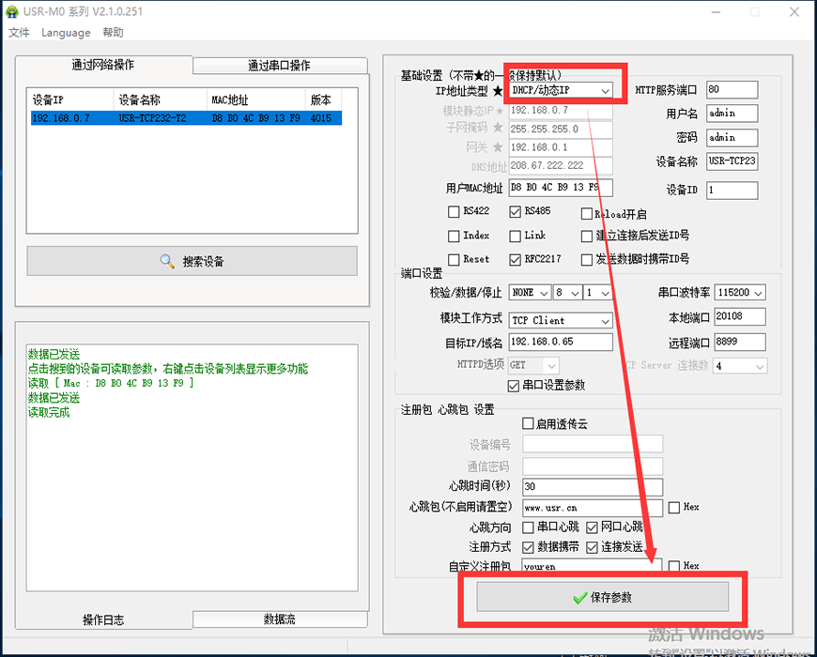Enable the 启用透传云 checkbox
817x657 pixels.
coord(528,424)
